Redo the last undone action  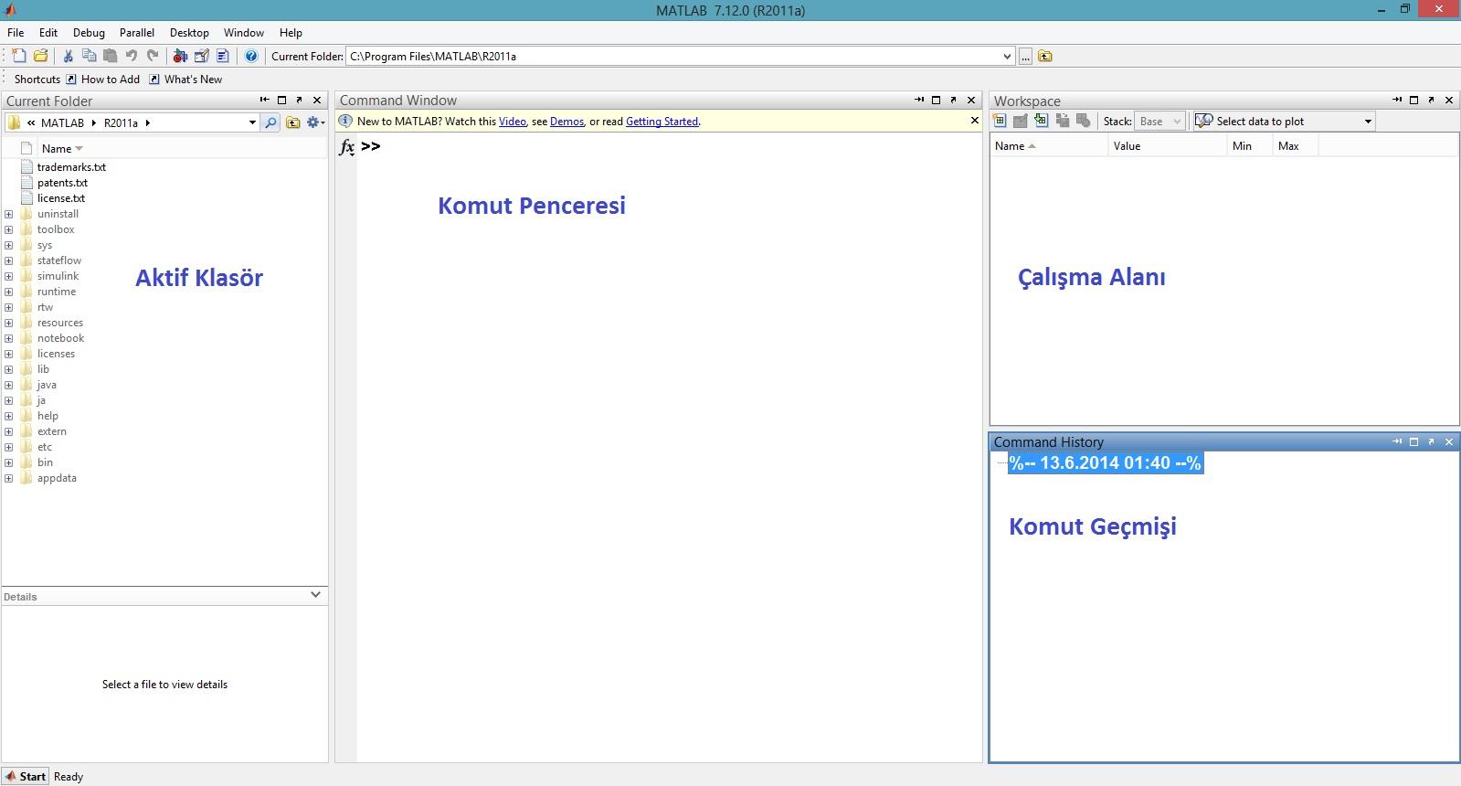(153, 56)
